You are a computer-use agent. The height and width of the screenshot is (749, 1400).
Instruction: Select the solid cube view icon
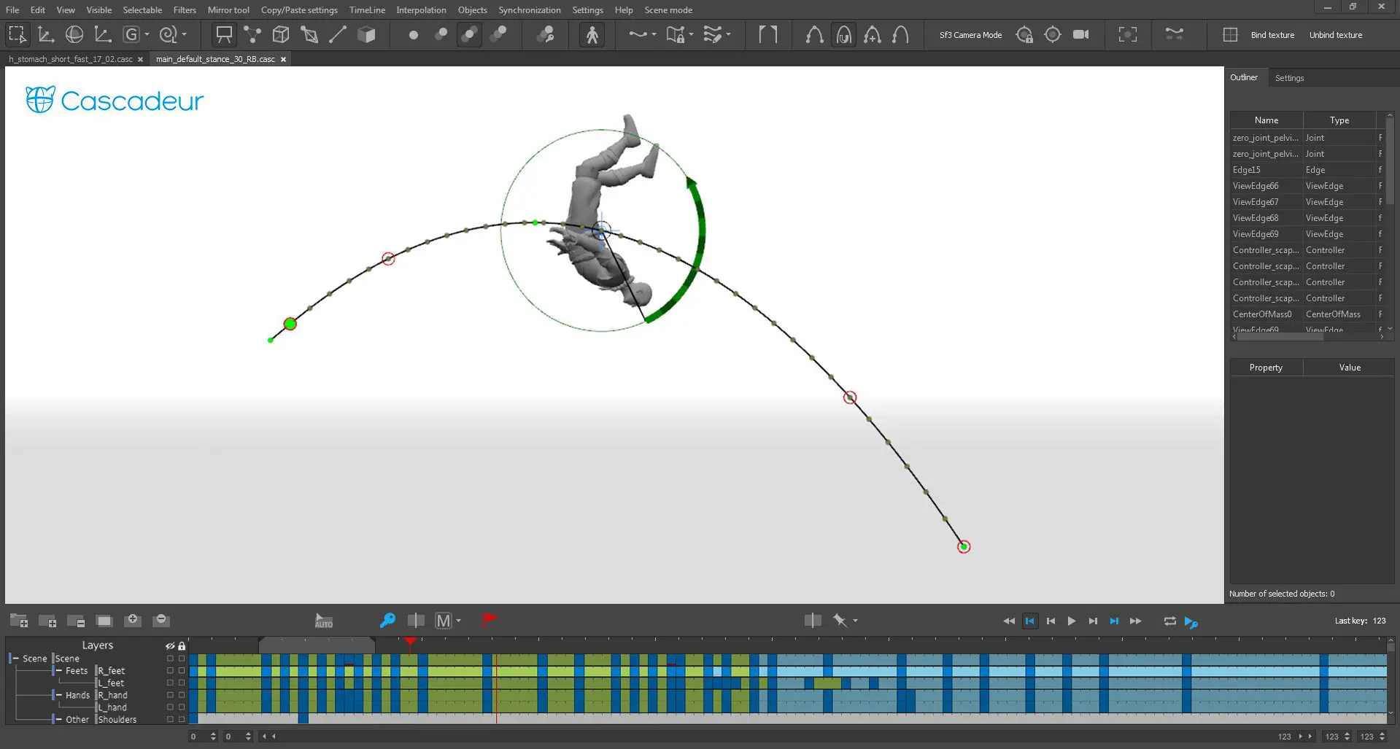pyautogui.click(x=366, y=35)
